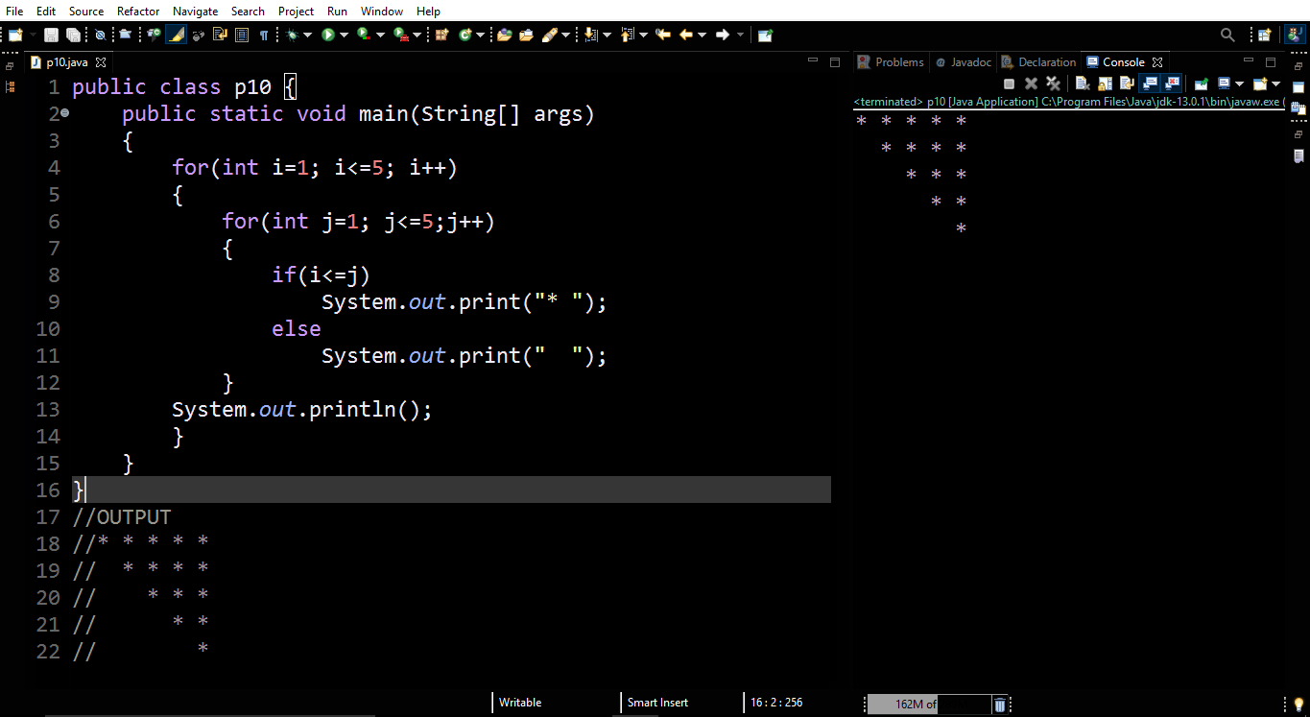Run garbage collection via trash can button
1310x717 pixels.
pos(999,704)
